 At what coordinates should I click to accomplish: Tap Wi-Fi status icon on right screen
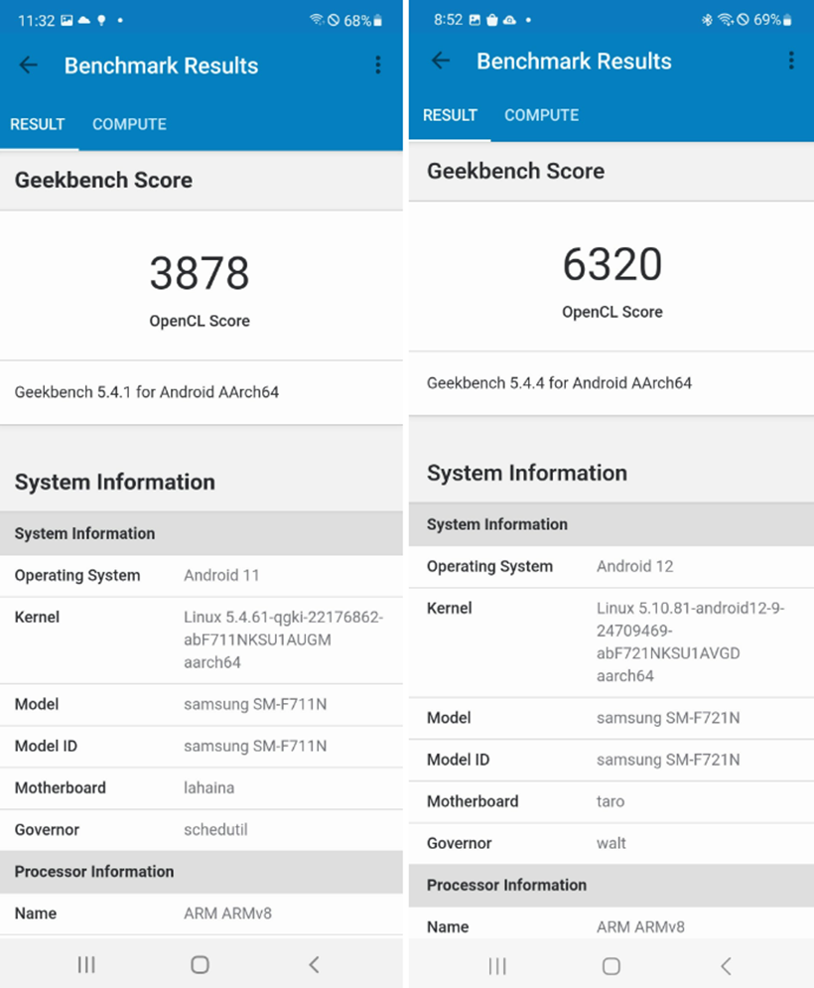click(x=726, y=20)
